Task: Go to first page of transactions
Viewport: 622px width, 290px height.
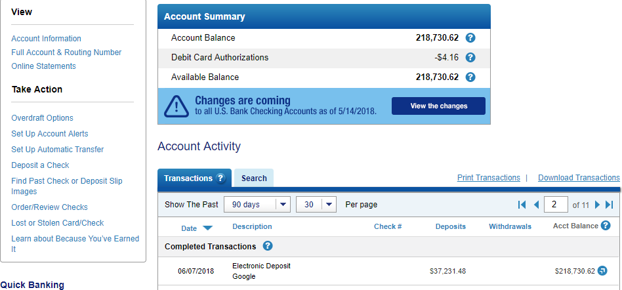Action: [x=522, y=205]
